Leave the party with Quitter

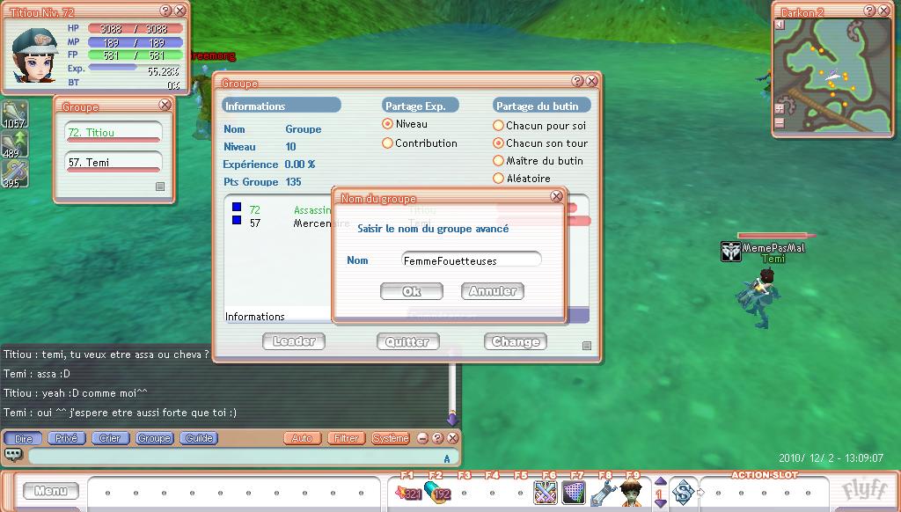(x=408, y=342)
